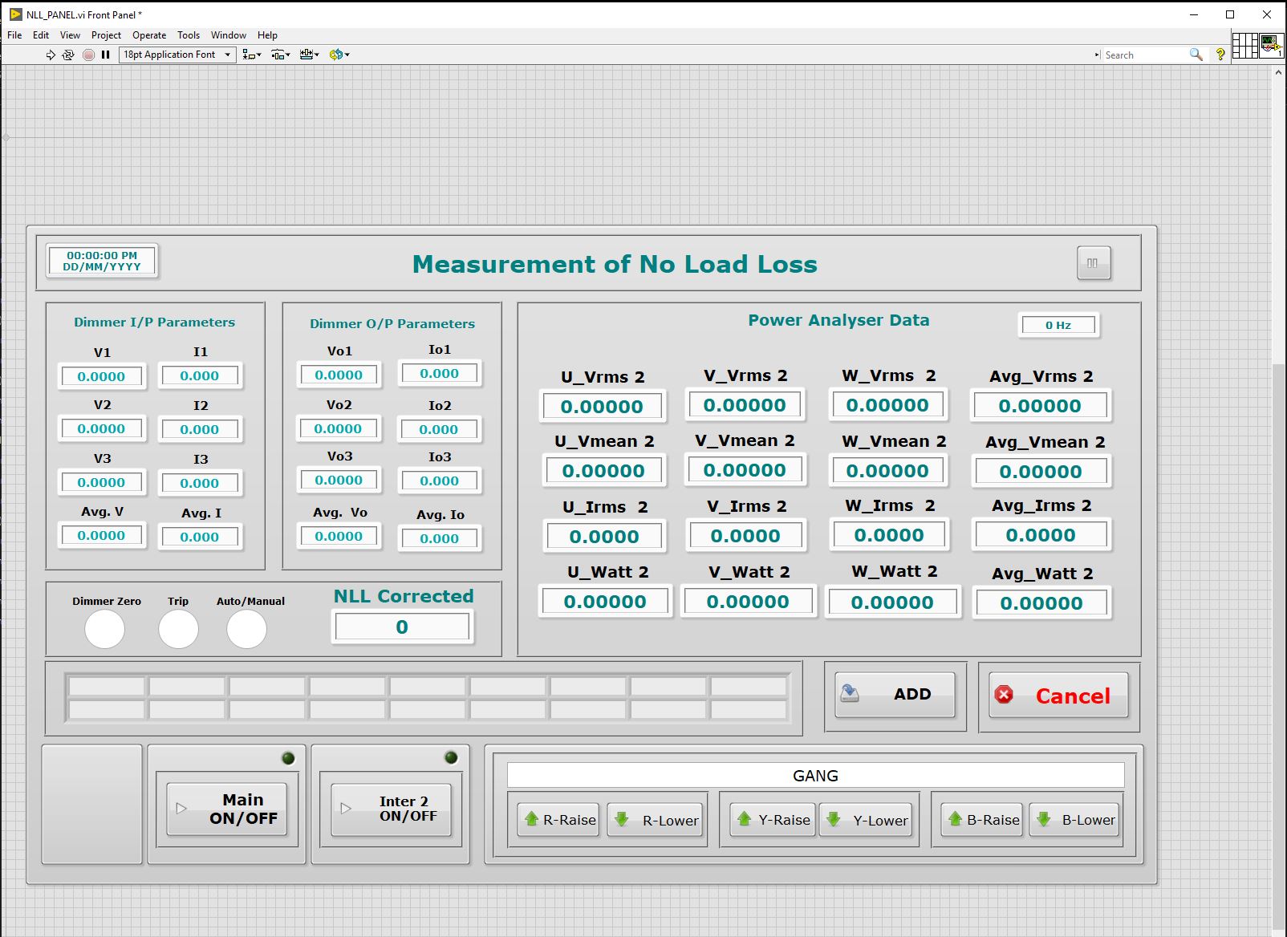Open the Align Objects dropdown
The image size is (1287, 937).
252,55
